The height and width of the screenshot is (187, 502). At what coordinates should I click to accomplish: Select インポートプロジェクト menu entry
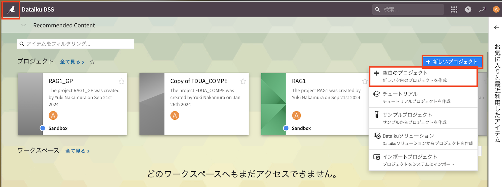[x=423, y=160]
